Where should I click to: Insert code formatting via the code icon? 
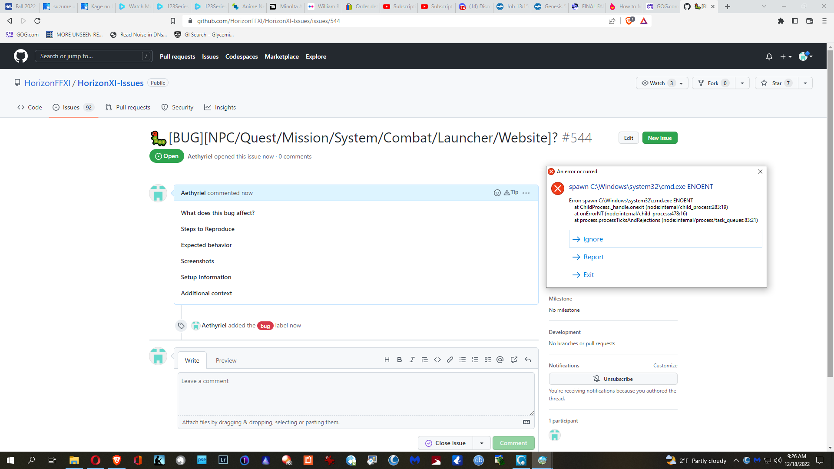[437, 360]
